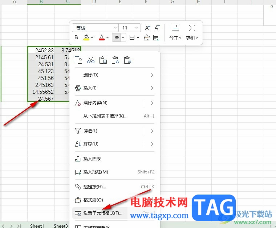Select cell containing 2452.33
Image resolution: width=276 pixels, height=228 pixels.
click(x=41, y=50)
